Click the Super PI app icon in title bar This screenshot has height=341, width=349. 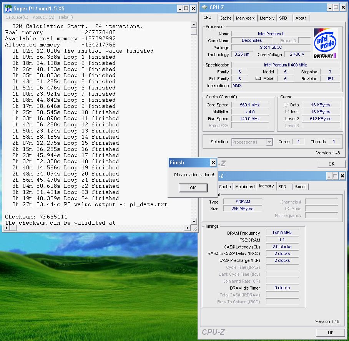pos(8,8)
